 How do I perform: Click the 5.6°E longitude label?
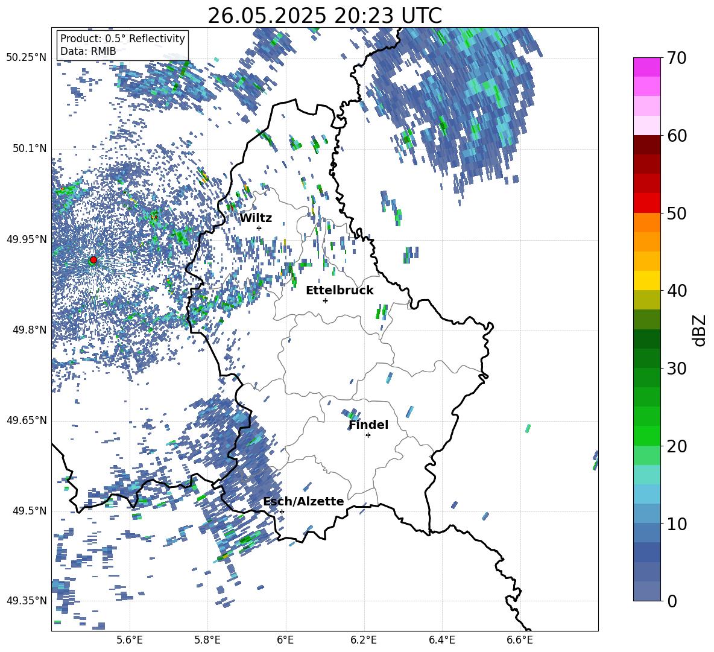click(x=130, y=640)
